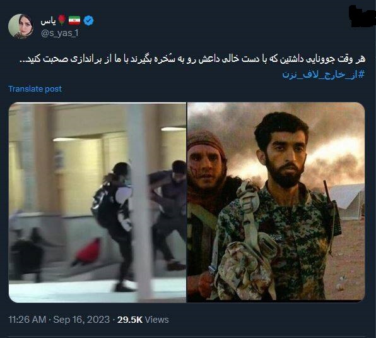376x338 pixels.
Task: Open the right photo of soldiers
Action: click(276, 202)
